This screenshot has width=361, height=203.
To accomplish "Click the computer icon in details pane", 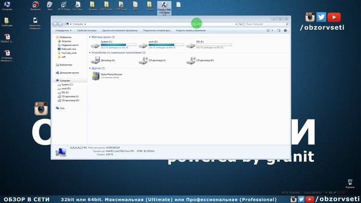I will pos(61,152).
